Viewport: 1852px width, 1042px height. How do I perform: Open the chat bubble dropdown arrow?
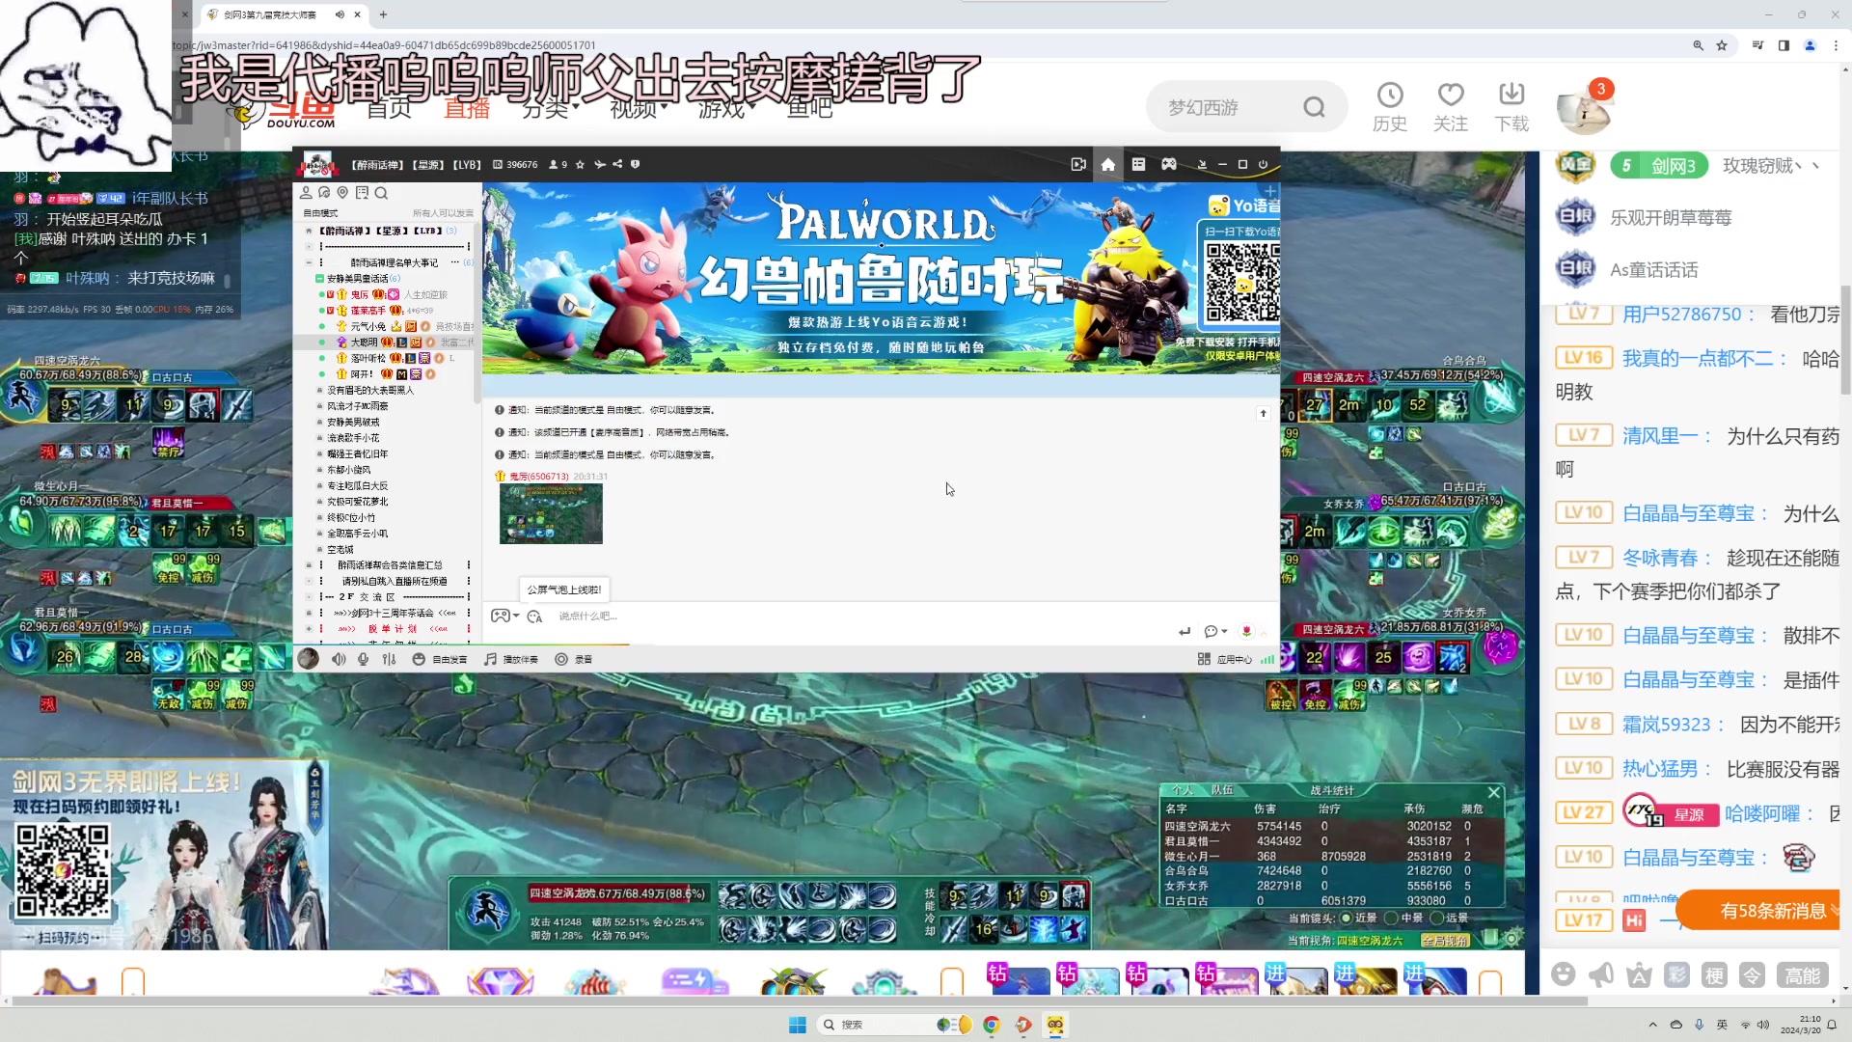(1224, 631)
